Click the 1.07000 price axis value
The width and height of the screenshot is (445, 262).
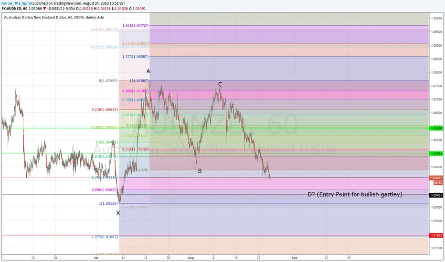pyautogui.click(x=436, y=100)
